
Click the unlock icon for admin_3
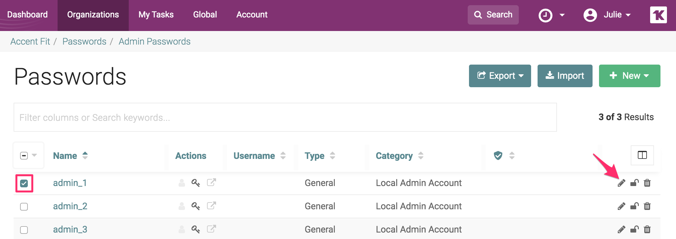(635, 229)
